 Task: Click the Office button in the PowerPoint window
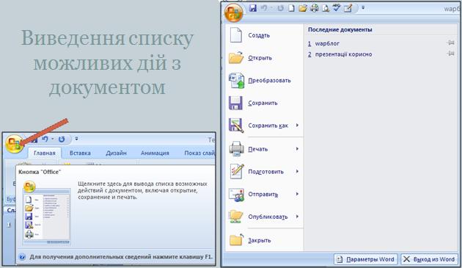click(14, 144)
